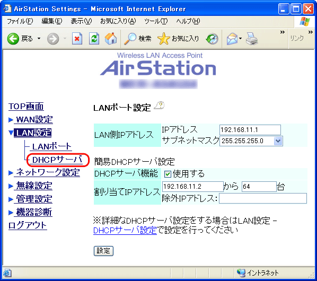Open the 表示(V) menu
The image size is (317, 281).
tap(81, 21)
